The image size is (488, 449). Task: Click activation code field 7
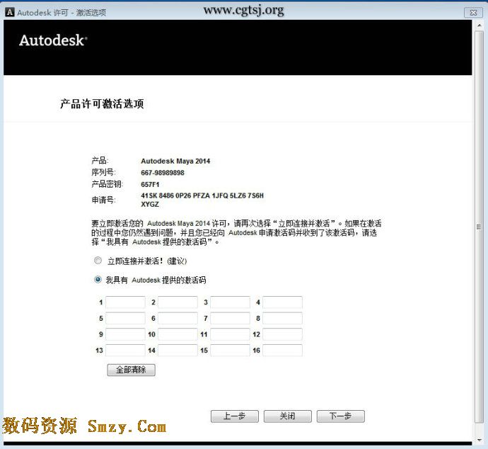coord(230,318)
